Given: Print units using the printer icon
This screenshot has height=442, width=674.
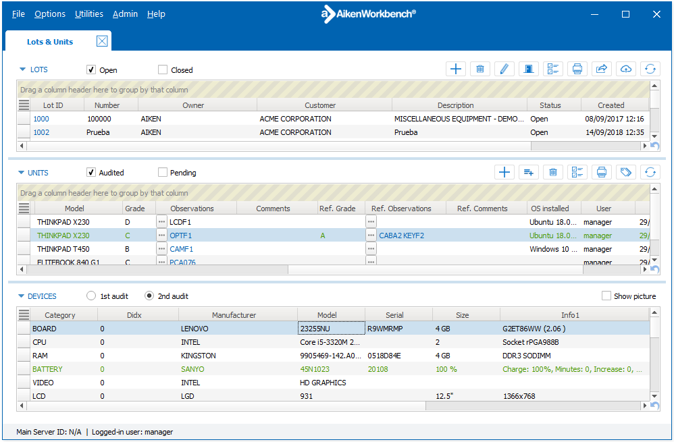Looking at the screenshot, I should [601, 172].
